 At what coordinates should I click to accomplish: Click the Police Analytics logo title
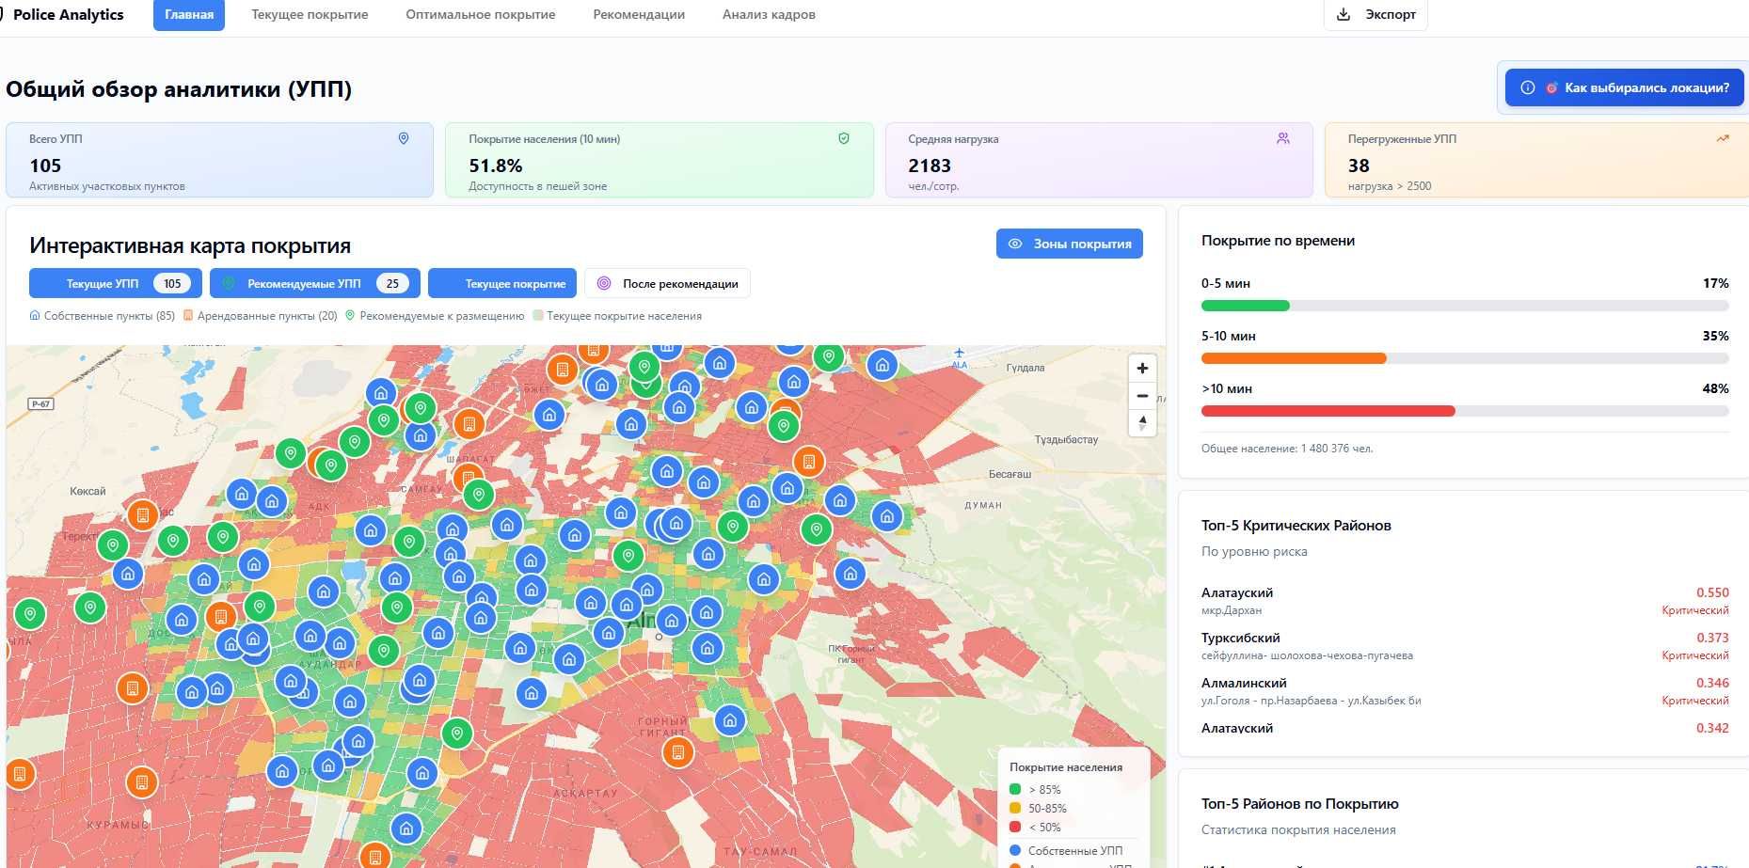click(69, 15)
